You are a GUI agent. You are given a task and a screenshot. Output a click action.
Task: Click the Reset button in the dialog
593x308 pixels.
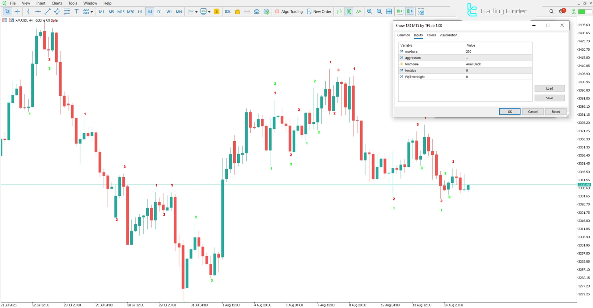point(555,111)
